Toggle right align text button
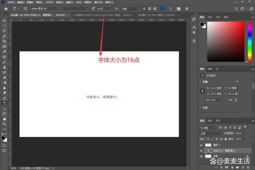Image resolution: width=255 pixels, height=170 pixels. (x=155, y=9)
